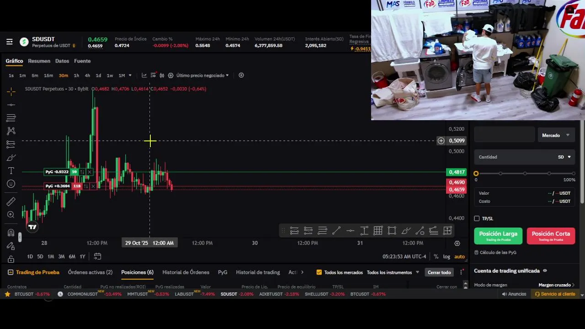
Task: Click the add chart plus circle icon
Action: coord(241,75)
